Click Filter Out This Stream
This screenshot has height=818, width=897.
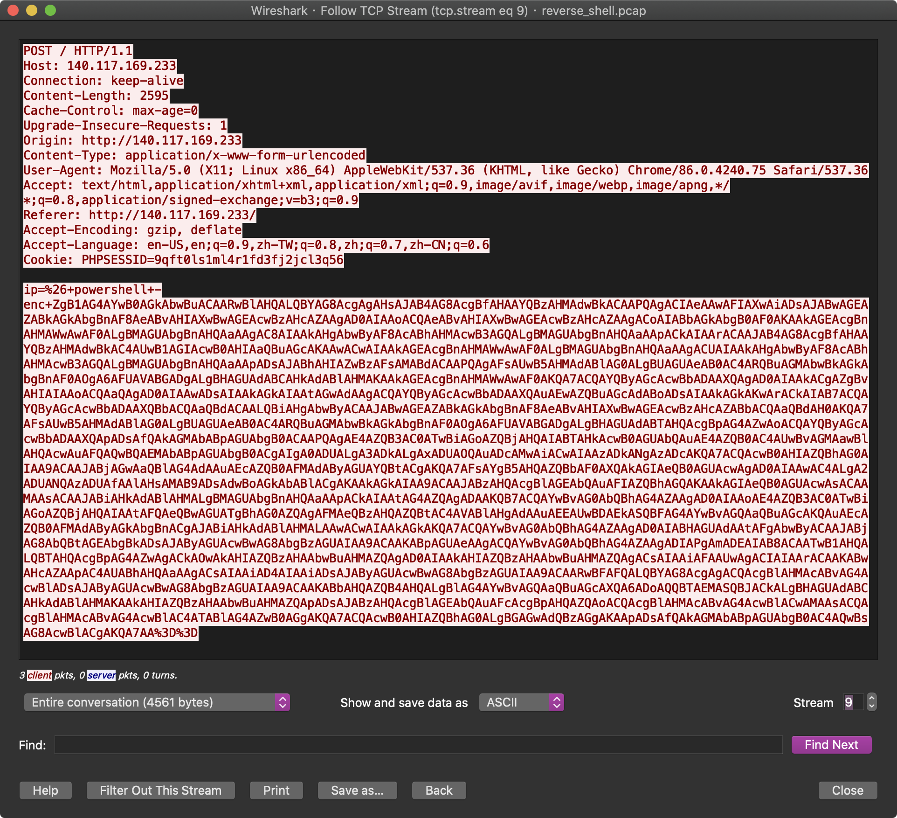pyautogui.click(x=160, y=790)
